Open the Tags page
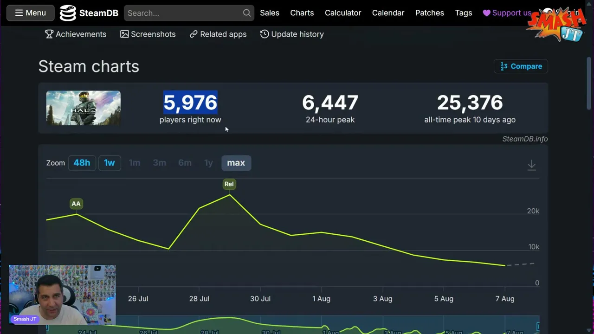The height and width of the screenshot is (334, 594). click(464, 13)
